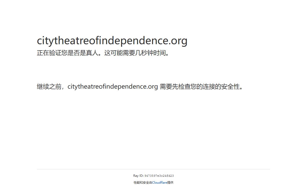This screenshot has height=189, width=307.
Task: Click the '性能和安全由' footer text
Action: (x=143, y=183)
